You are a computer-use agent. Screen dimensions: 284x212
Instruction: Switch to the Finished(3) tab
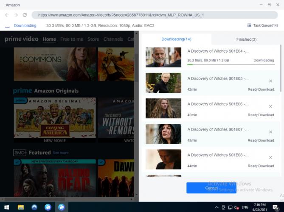click(246, 39)
